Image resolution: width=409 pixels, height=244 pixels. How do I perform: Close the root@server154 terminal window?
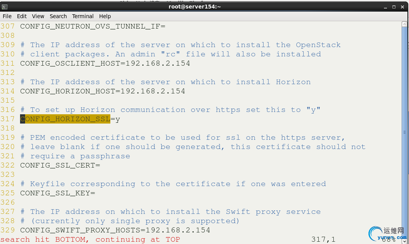(402, 7)
